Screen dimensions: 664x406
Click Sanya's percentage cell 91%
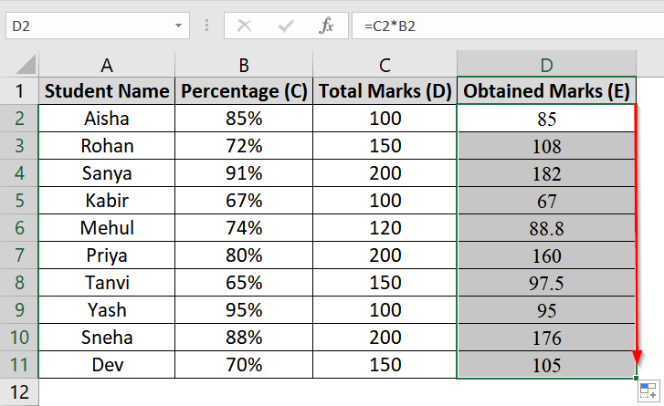coord(244,173)
